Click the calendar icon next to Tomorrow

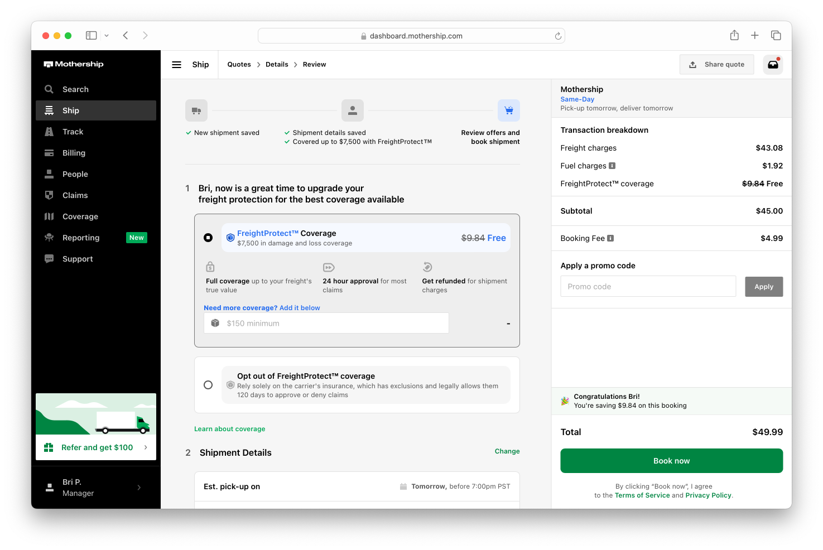click(403, 486)
